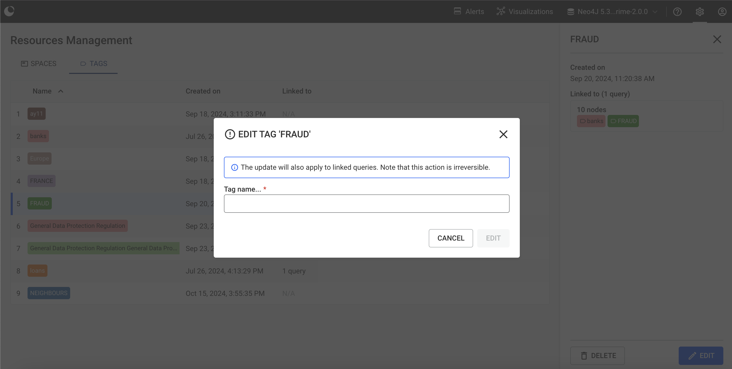Open application settings gear
Viewport: 732px width, 369px height.
700,12
